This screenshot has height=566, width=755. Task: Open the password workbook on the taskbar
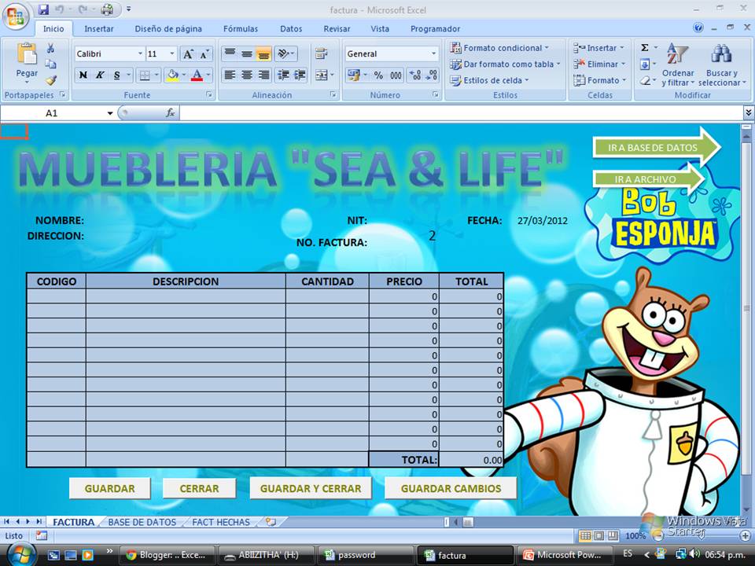point(364,555)
